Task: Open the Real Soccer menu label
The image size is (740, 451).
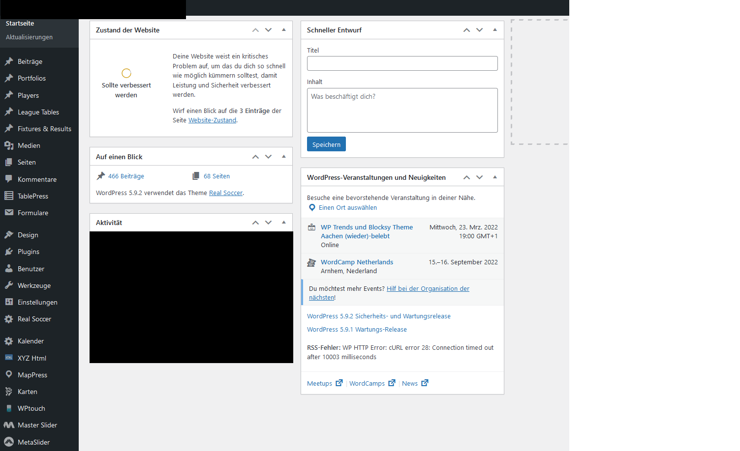Action: pyautogui.click(x=34, y=319)
